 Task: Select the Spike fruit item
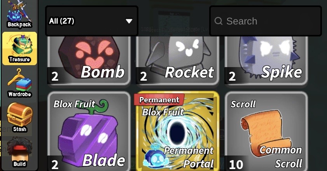click(x=266, y=60)
